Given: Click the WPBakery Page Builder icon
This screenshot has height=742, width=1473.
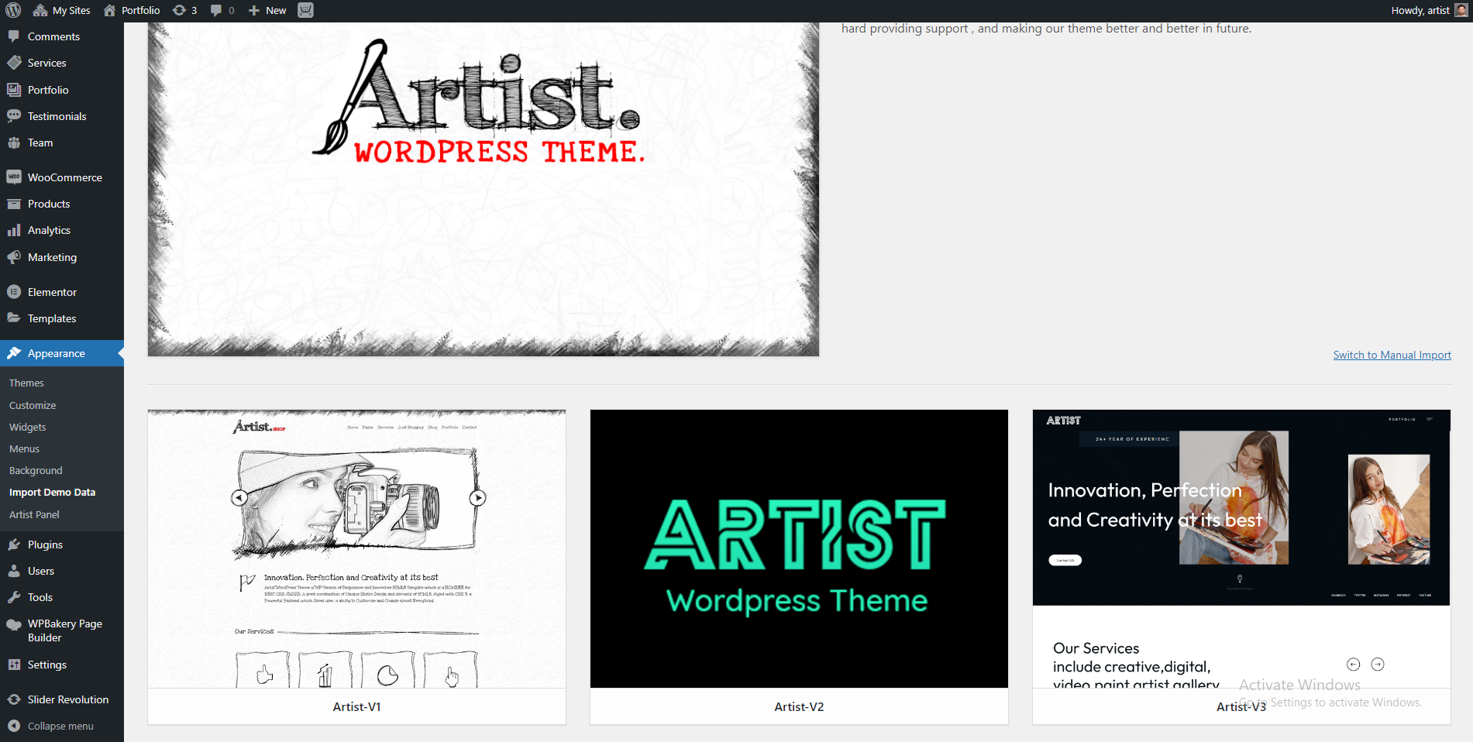Looking at the screenshot, I should tap(14, 624).
